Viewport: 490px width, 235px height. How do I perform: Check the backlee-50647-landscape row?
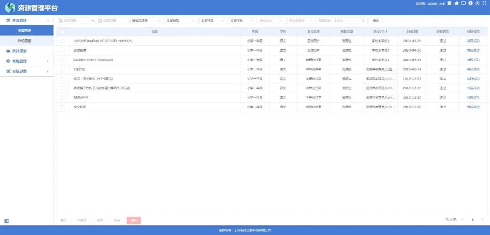click(63, 60)
